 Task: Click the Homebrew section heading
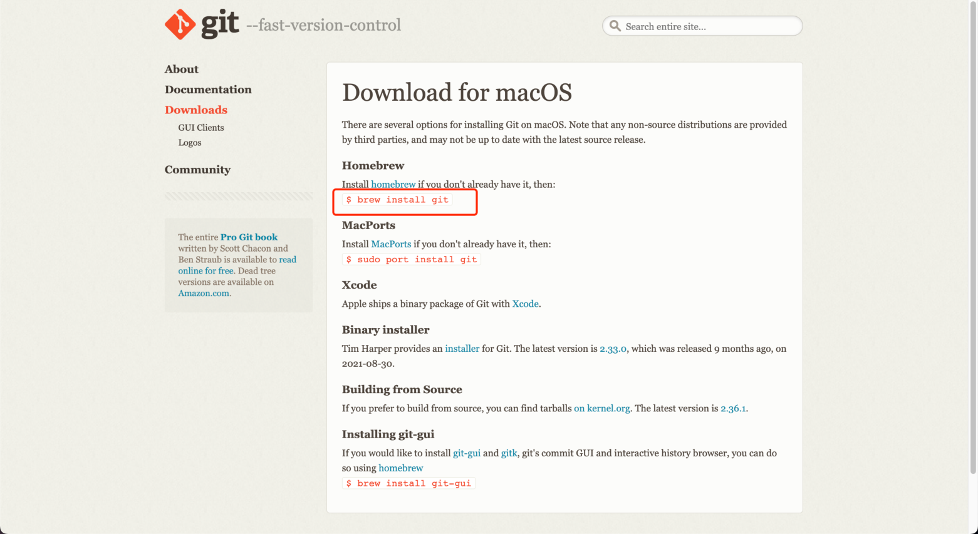tap(373, 166)
